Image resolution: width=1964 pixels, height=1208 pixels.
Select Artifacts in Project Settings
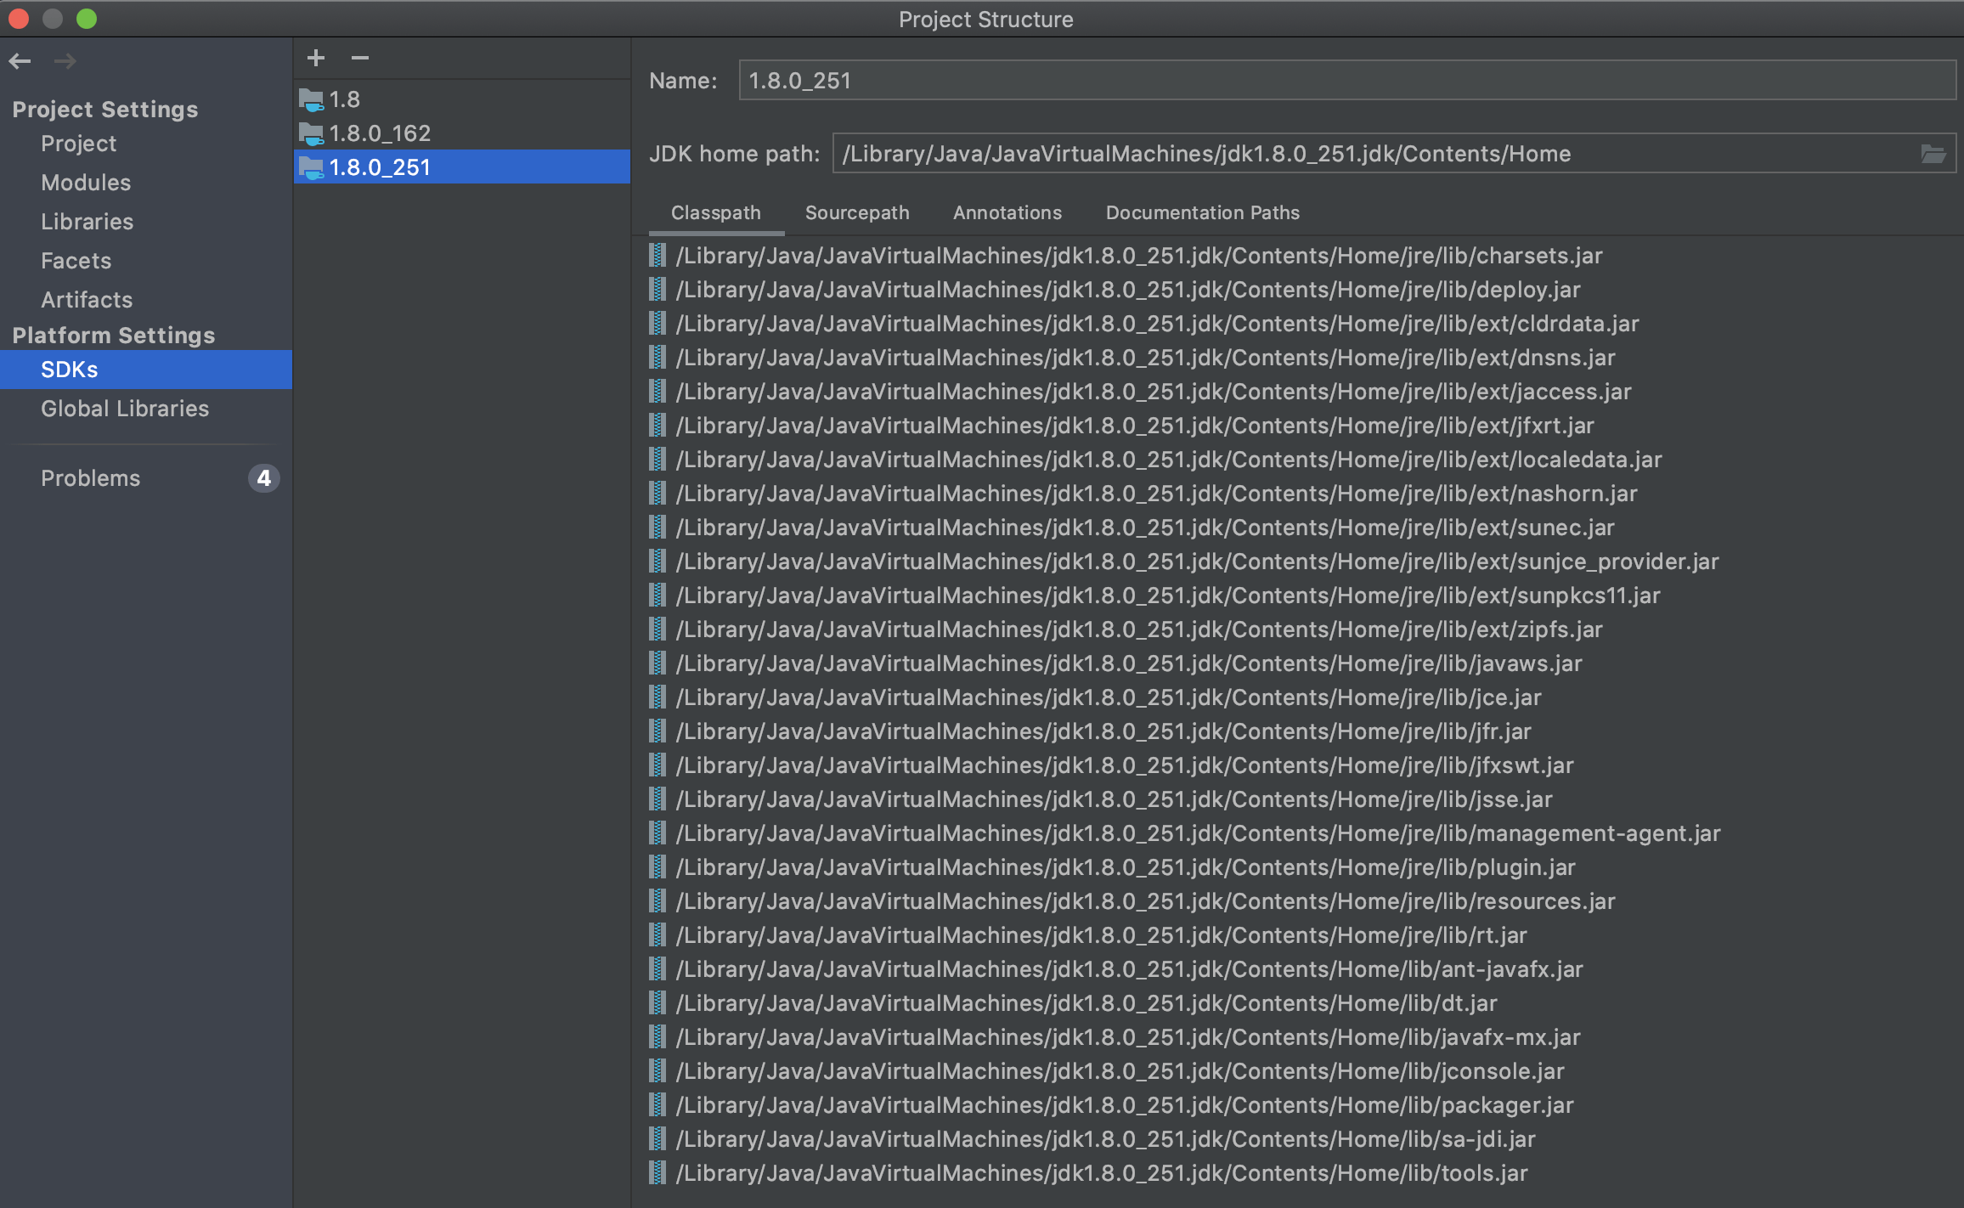pyautogui.click(x=87, y=299)
